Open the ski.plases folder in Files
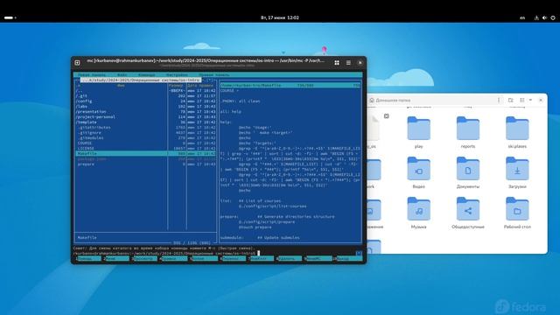The image size is (560, 315). point(517,132)
